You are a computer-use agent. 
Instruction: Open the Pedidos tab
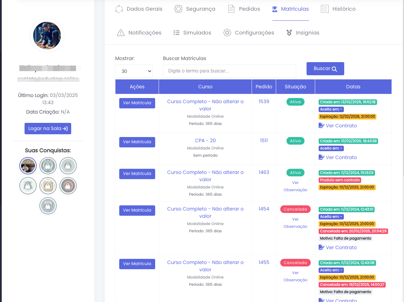[244, 9]
